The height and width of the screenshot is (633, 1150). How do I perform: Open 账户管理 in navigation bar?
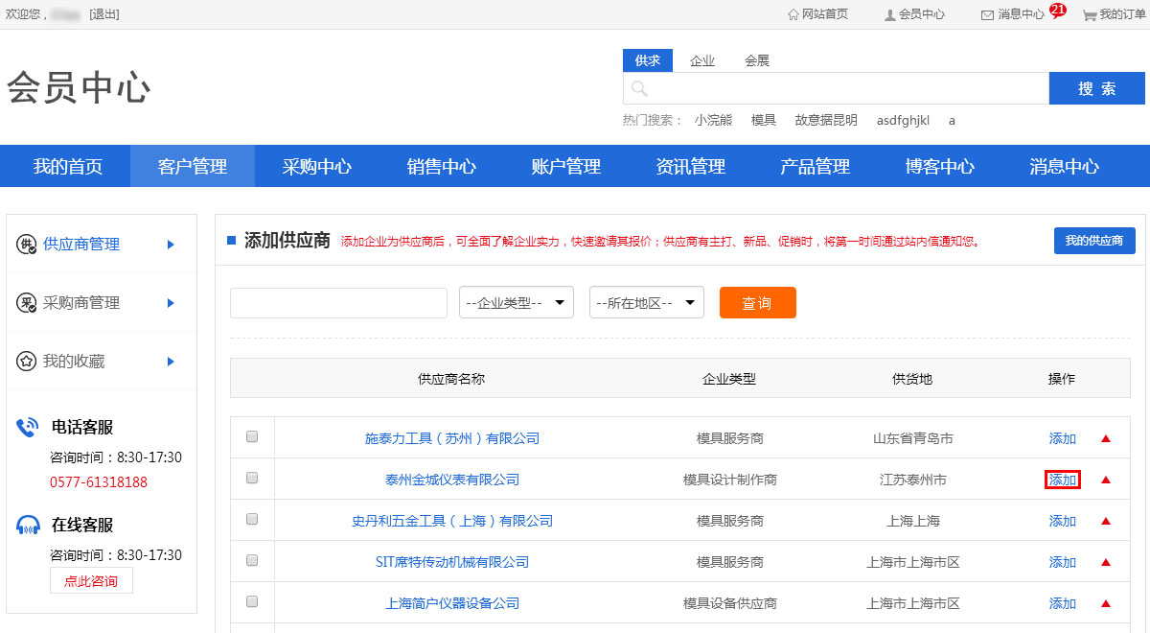point(566,166)
